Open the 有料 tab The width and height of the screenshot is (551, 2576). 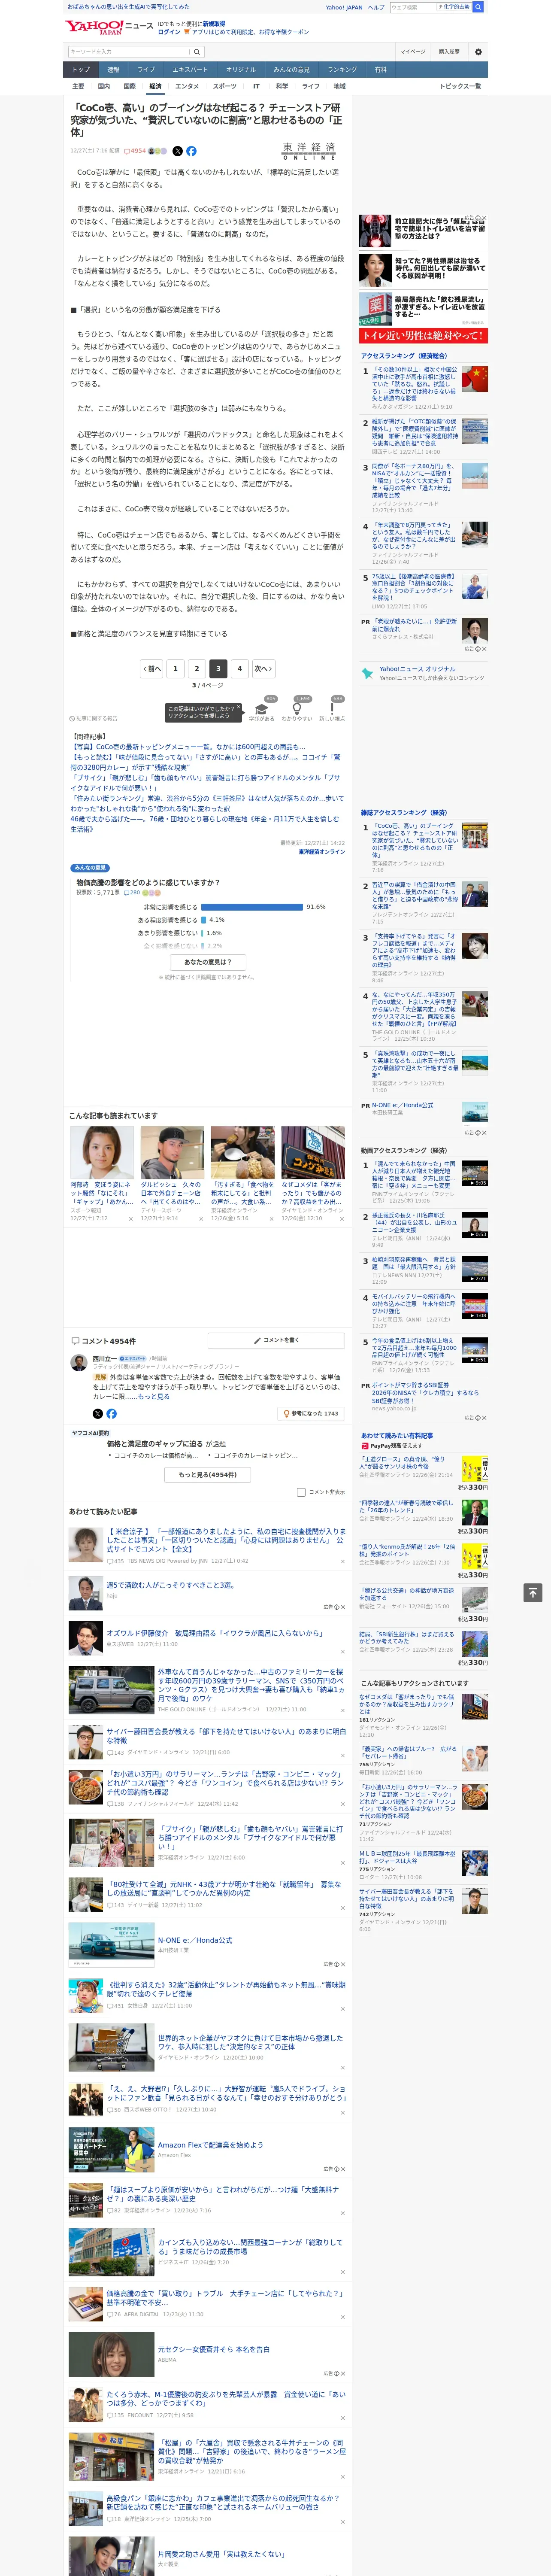(381, 70)
